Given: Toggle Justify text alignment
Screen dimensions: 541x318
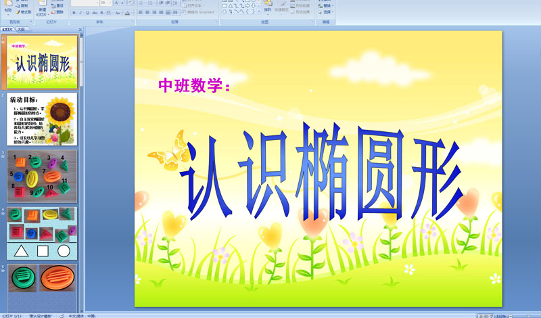Looking at the screenshot, I should coord(161,12).
